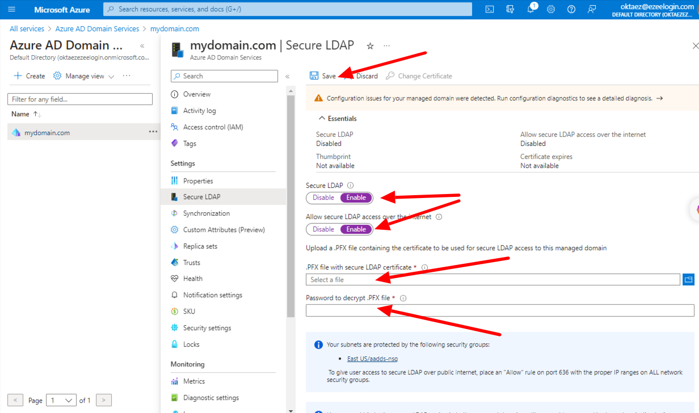Go to All services in the breadcrumb

[27, 28]
